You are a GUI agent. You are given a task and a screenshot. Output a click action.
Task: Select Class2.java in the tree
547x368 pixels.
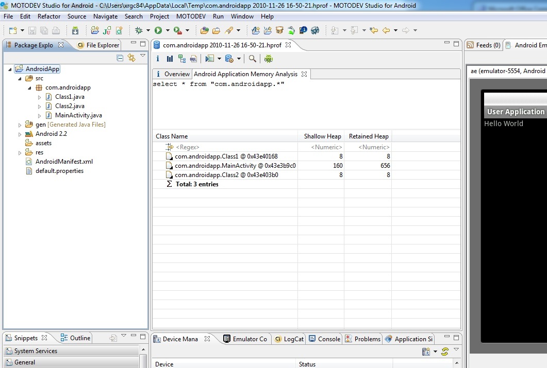[70, 106]
